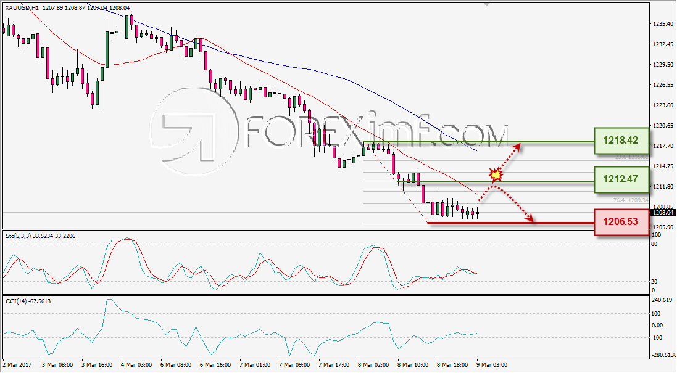Click the 4 Mar 03:00 time label
This screenshot has width=677, height=373.
click(x=136, y=365)
